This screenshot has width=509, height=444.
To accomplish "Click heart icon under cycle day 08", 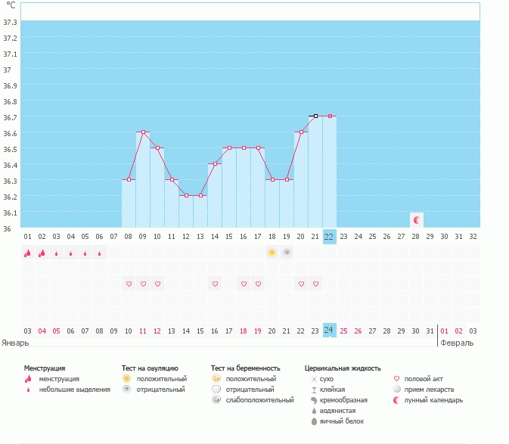I will tap(129, 284).
